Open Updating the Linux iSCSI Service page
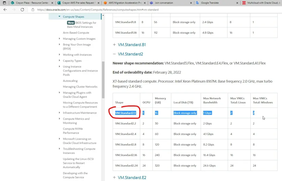 click(78, 163)
